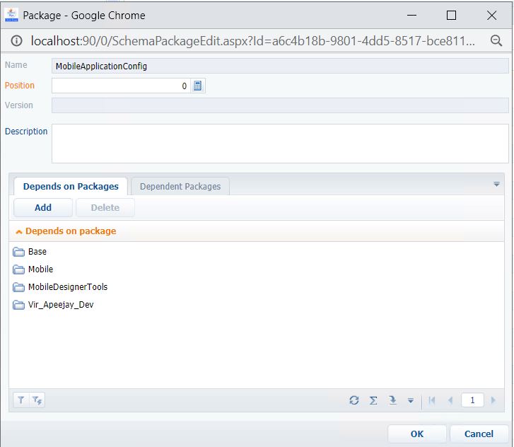Open the tab panel dropdown arrow
Screen dimensions: 514x447
(496, 184)
